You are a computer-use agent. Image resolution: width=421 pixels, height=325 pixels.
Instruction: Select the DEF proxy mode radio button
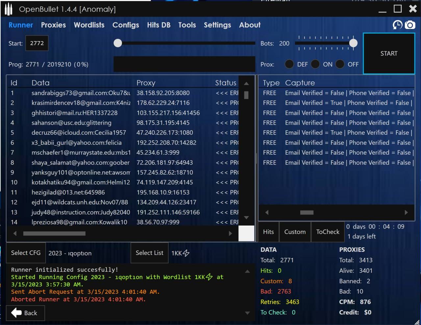click(x=289, y=64)
